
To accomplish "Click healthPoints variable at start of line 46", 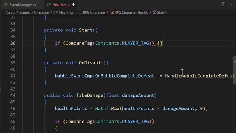I will tap(71, 108).
